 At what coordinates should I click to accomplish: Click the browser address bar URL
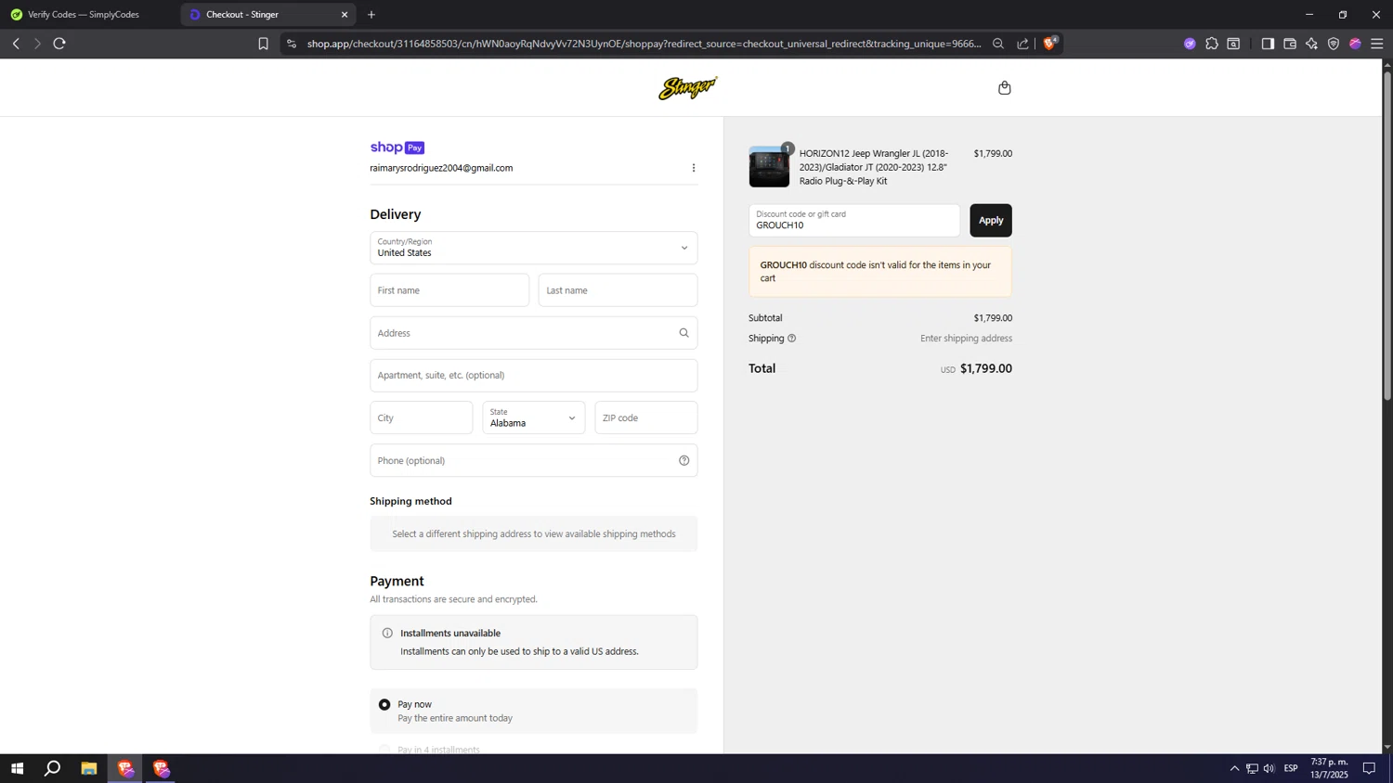click(x=644, y=44)
